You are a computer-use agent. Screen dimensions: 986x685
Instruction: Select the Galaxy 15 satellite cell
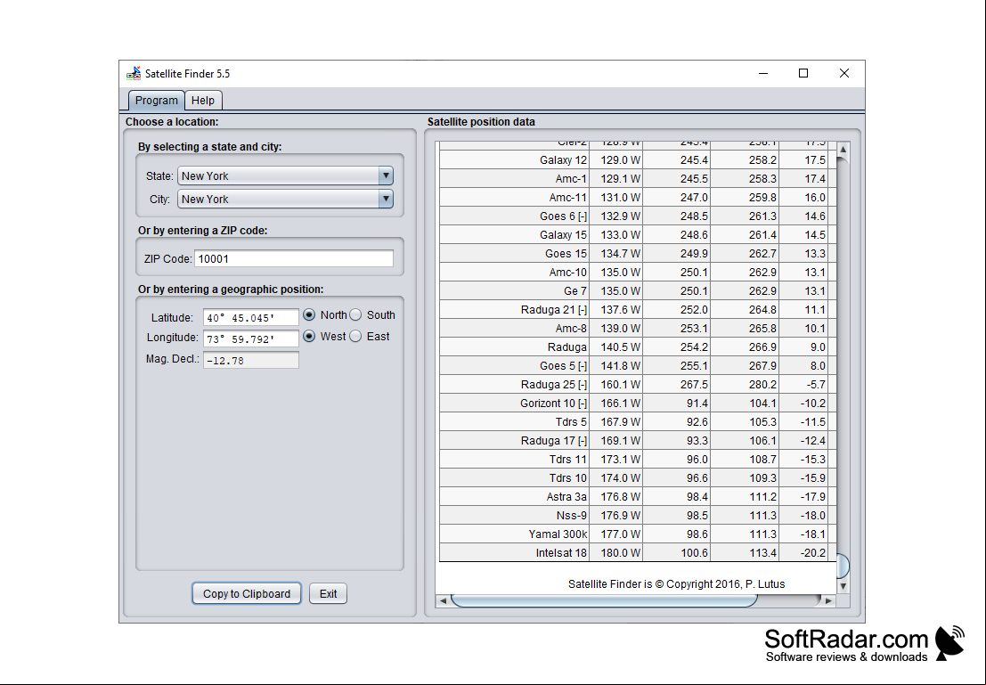click(515, 235)
